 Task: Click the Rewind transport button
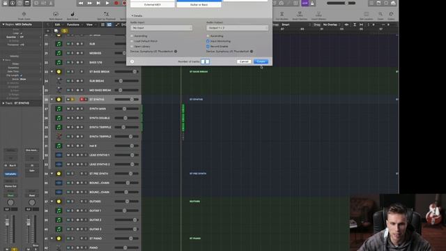[x=81, y=3]
